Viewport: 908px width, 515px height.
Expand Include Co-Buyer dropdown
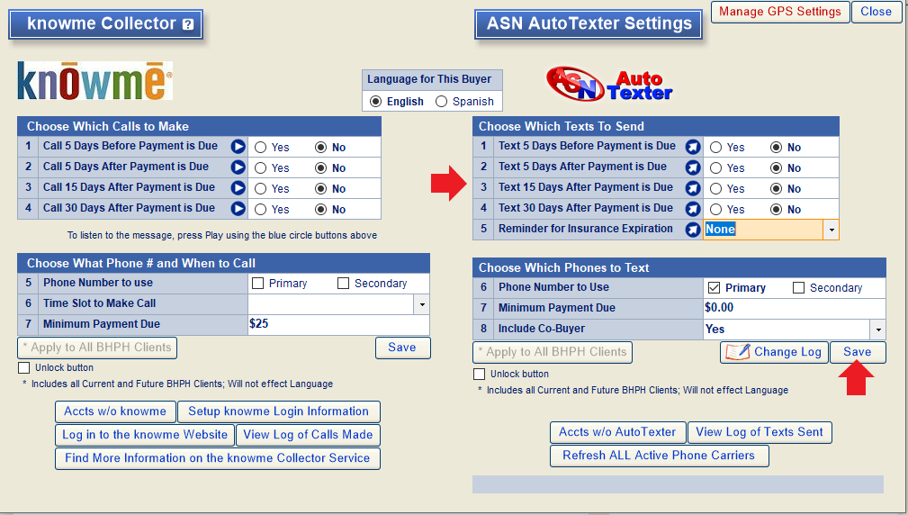pyautogui.click(x=878, y=330)
